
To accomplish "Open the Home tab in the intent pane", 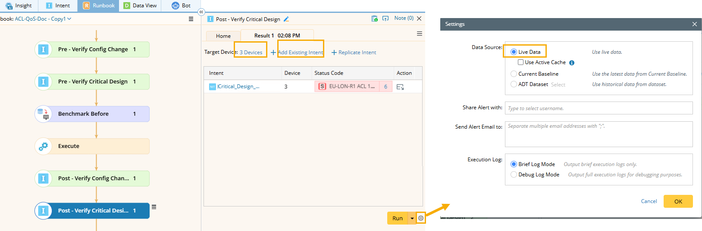I will 223,36.
